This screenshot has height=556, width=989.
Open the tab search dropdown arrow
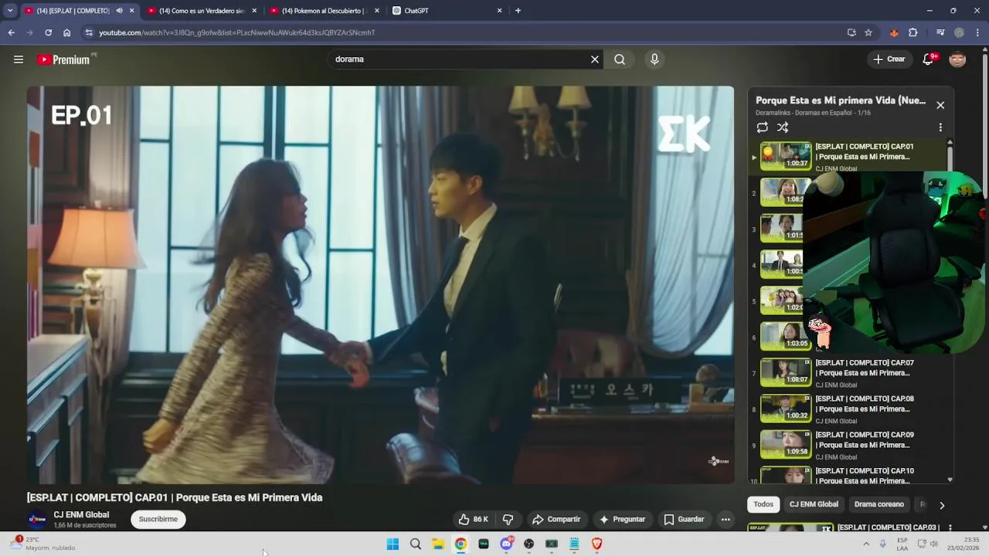[10, 11]
